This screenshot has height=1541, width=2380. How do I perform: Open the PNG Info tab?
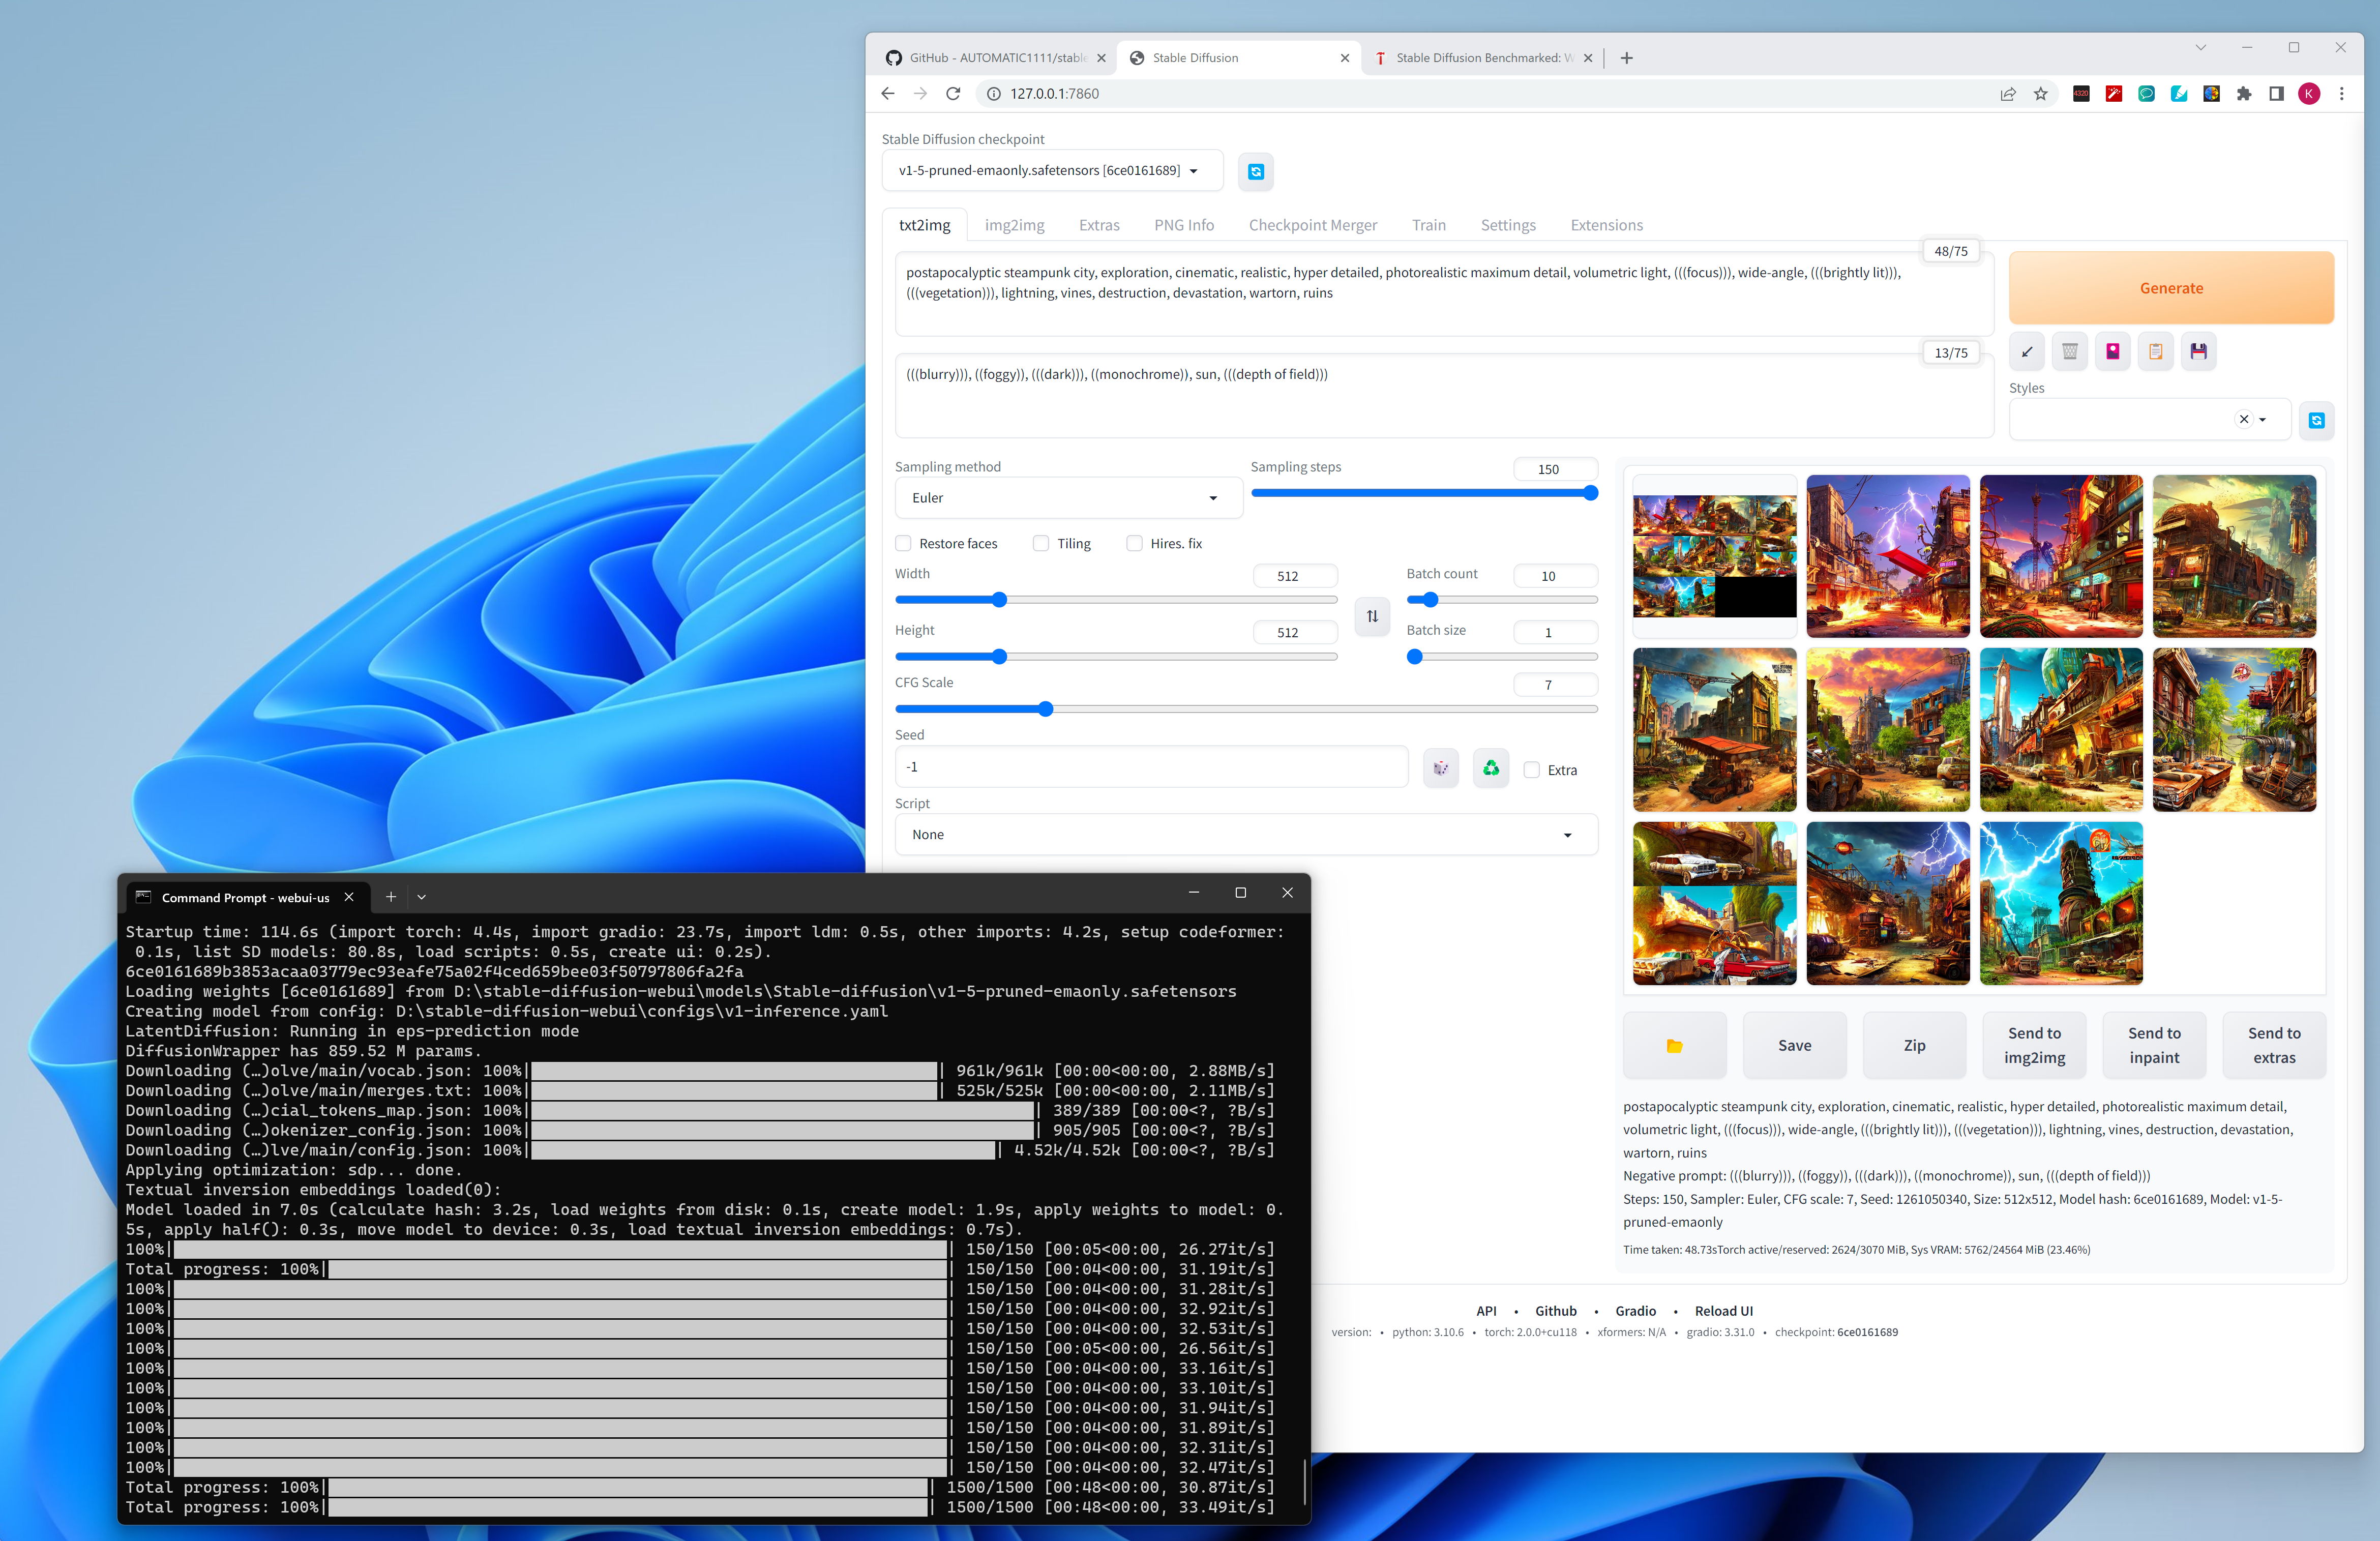tap(1184, 225)
